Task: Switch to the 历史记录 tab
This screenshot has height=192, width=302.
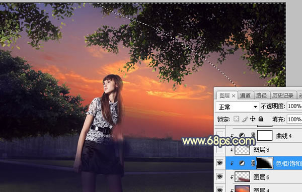Action: pos(282,95)
